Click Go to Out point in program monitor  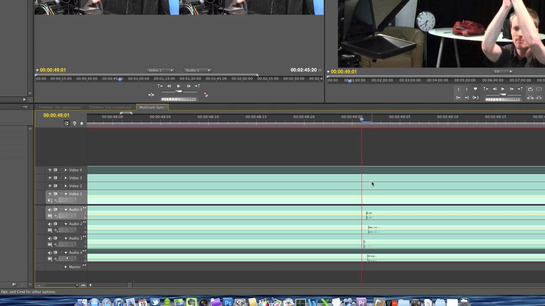click(467, 97)
